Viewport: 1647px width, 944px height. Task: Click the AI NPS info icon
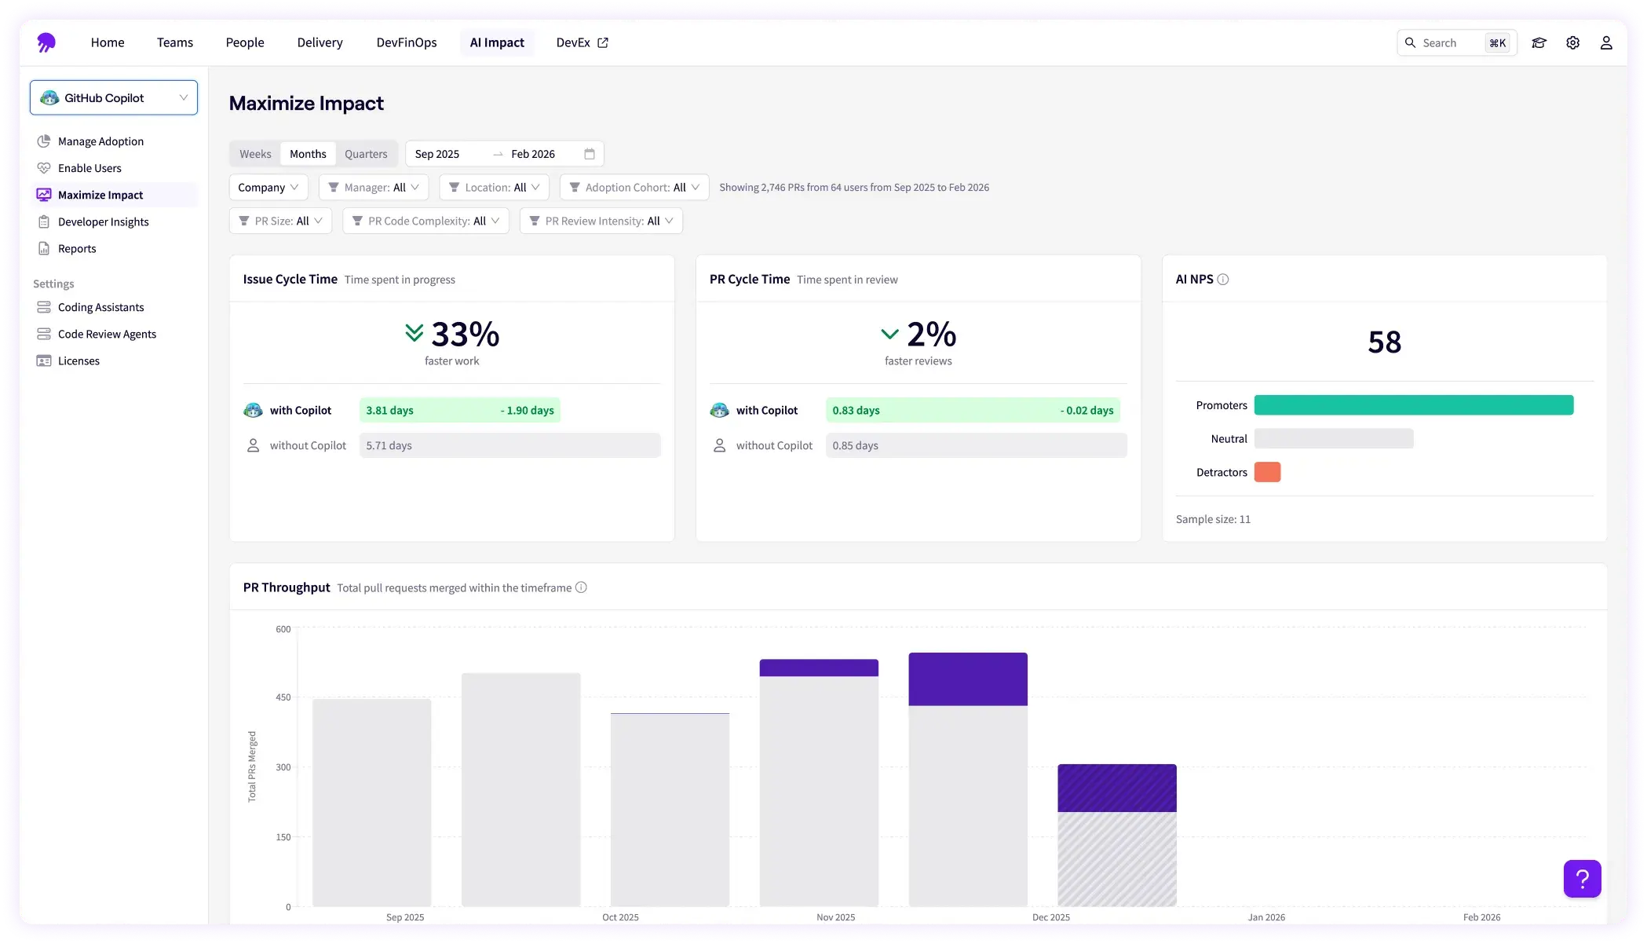(1223, 280)
